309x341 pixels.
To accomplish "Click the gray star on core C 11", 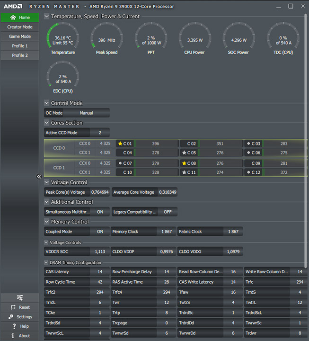I will [x=184, y=172].
